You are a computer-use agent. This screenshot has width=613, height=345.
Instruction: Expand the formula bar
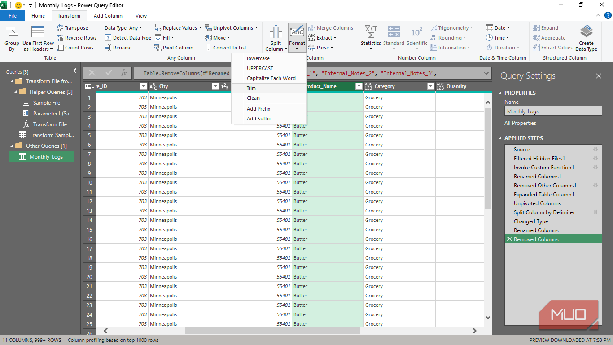[486, 73]
